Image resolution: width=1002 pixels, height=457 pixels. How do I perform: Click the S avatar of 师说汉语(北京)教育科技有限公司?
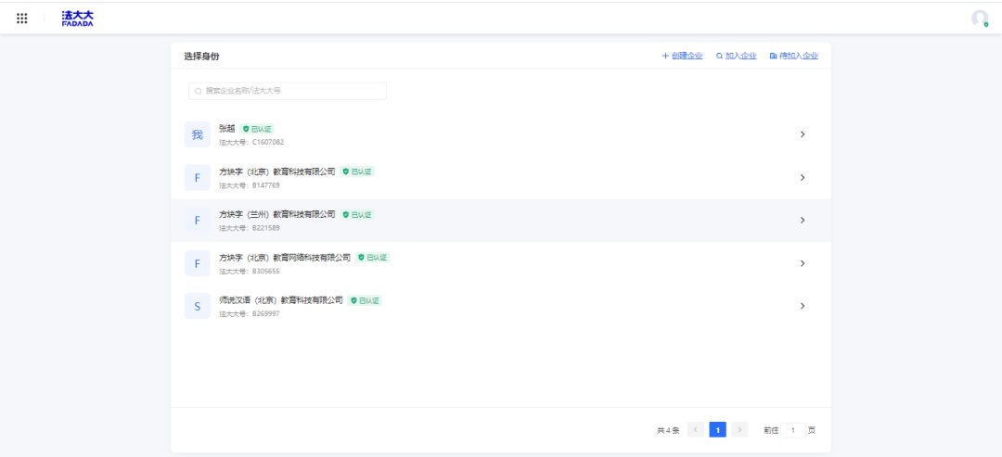click(x=197, y=306)
